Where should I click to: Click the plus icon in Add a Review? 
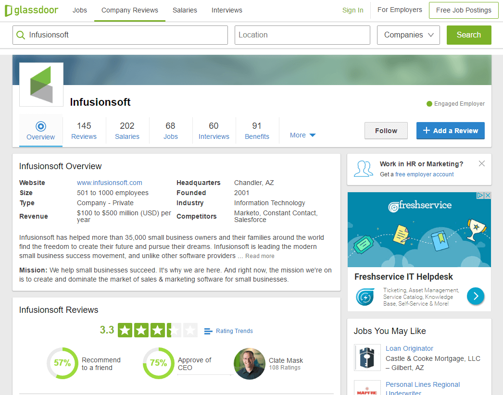tap(427, 131)
